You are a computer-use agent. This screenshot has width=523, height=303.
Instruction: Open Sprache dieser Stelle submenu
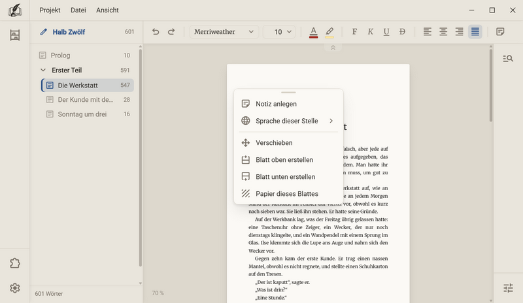[288, 121]
